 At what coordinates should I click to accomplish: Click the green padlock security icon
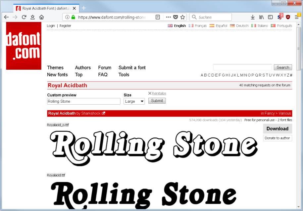click(73, 17)
